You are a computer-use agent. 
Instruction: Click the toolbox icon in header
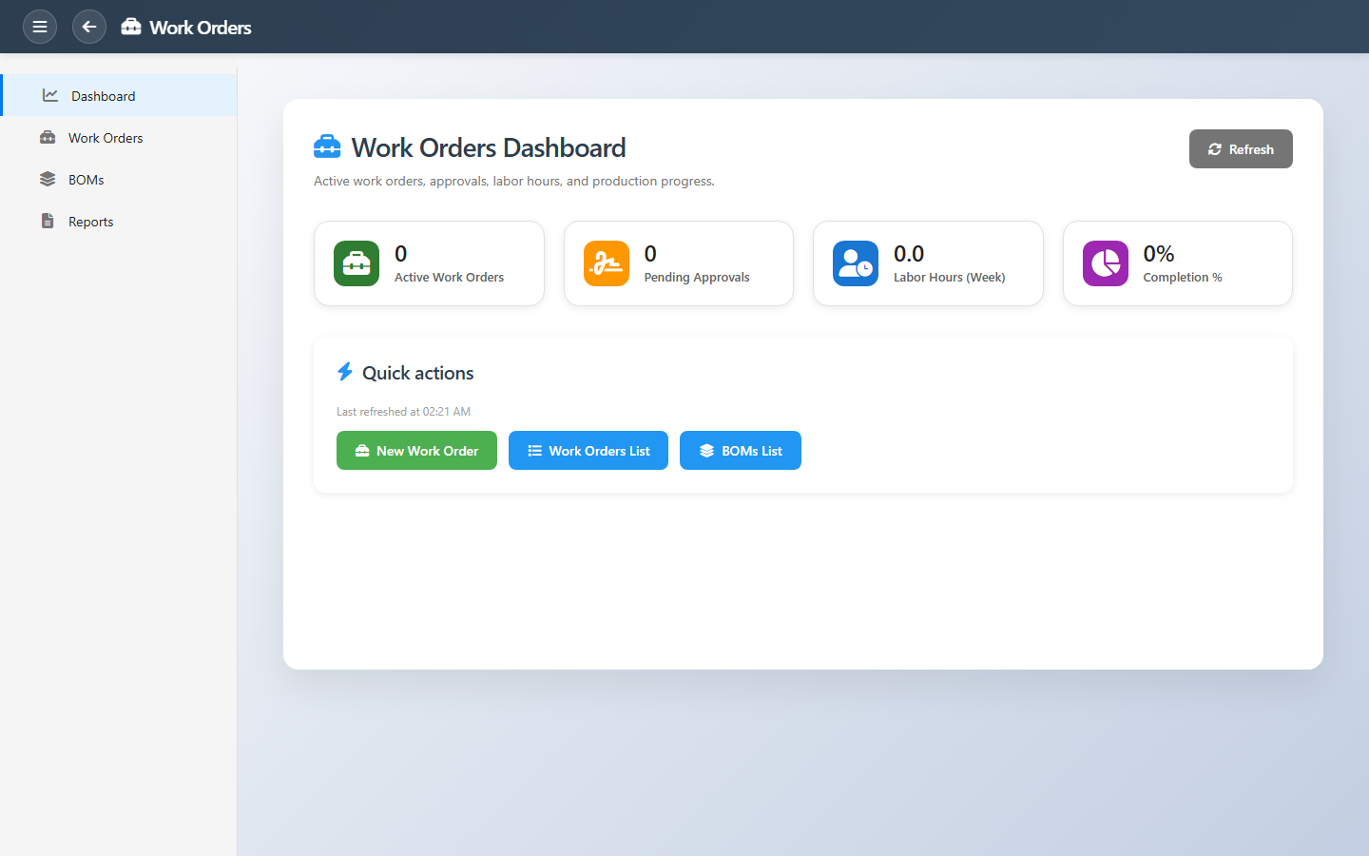[131, 27]
